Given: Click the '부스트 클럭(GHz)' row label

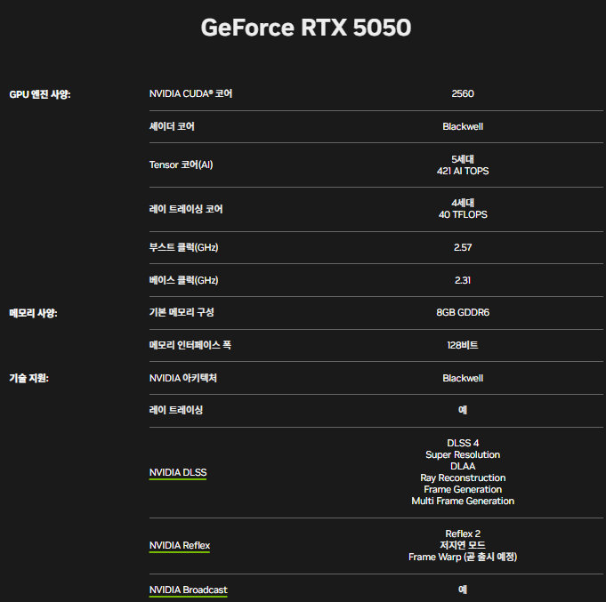Looking at the screenshot, I should tap(183, 247).
